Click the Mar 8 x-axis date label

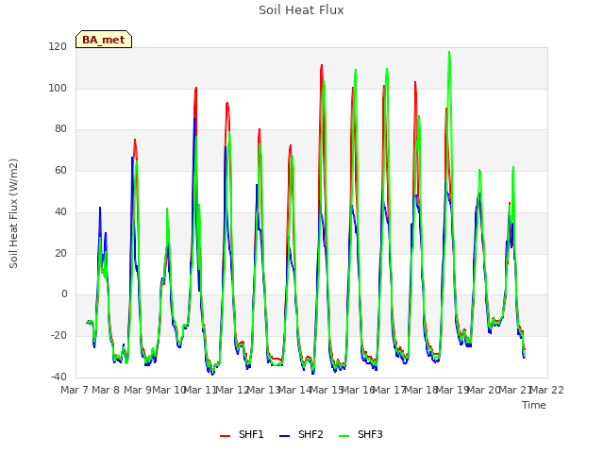point(106,390)
